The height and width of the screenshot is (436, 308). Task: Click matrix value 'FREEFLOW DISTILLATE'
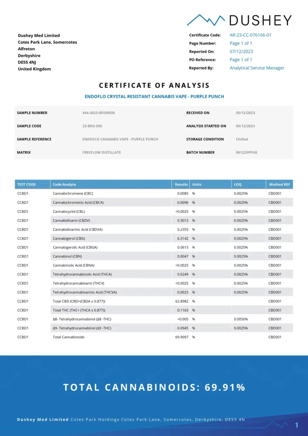pyautogui.click(x=102, y=152)
